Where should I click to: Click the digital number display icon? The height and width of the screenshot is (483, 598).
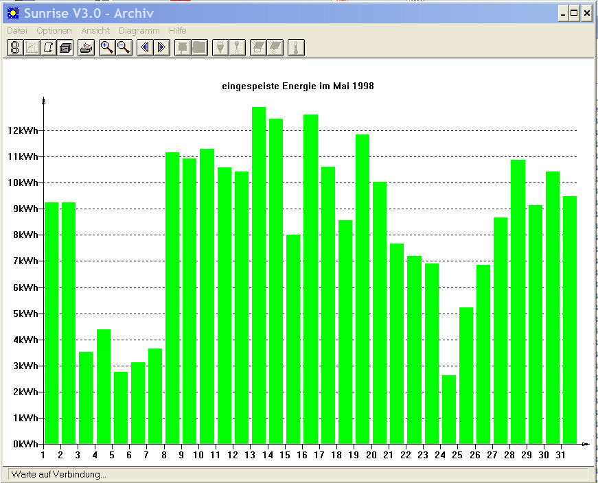pos(15,48)
